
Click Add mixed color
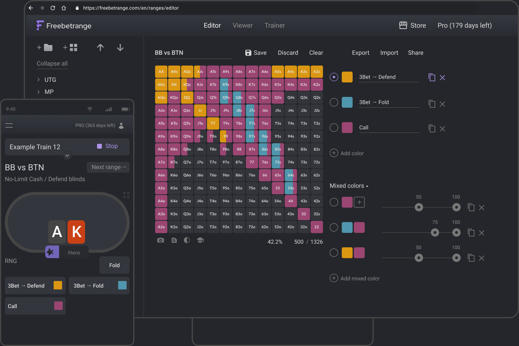point(355,278)
